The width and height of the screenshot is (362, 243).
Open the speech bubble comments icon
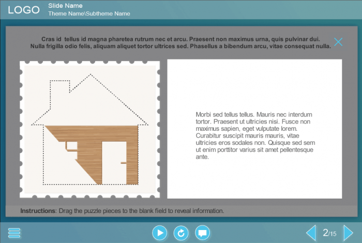pyautogui.click(x=203, y=233)
